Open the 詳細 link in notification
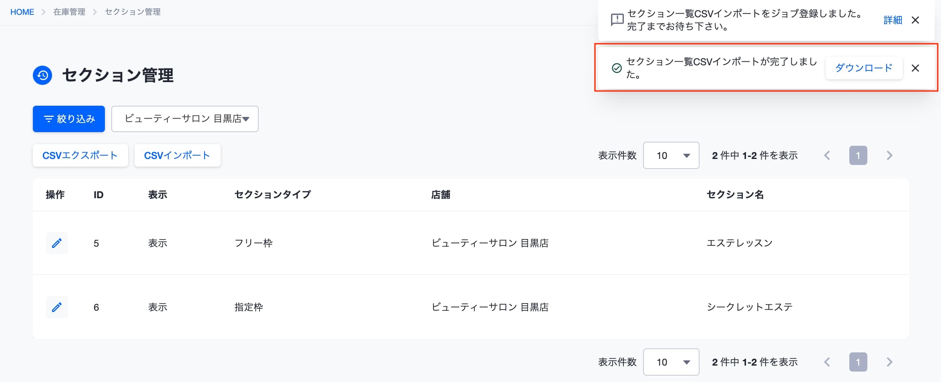Image resolution: width=941 pixels, height=382 pixels. [x=893, y=20]
